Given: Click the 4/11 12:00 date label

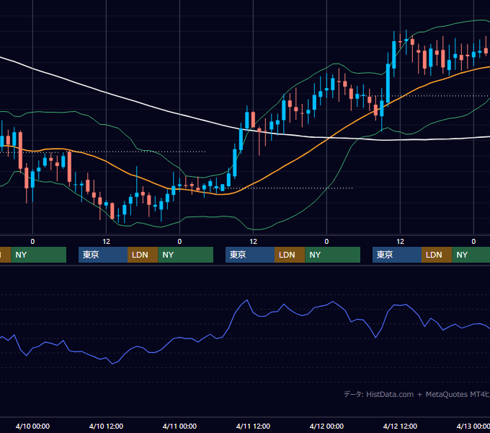Looking at the screenshot, I should click(253, 426).
